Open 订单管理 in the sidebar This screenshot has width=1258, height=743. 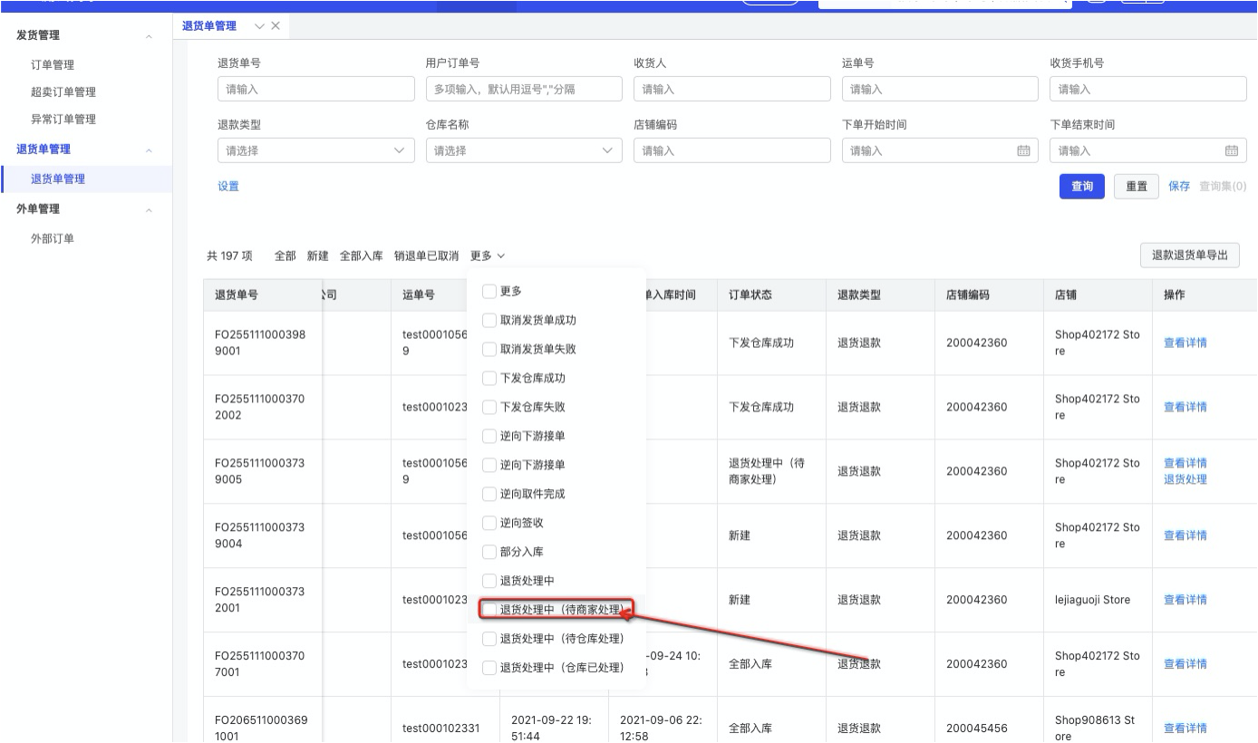[x=53, y=65]
